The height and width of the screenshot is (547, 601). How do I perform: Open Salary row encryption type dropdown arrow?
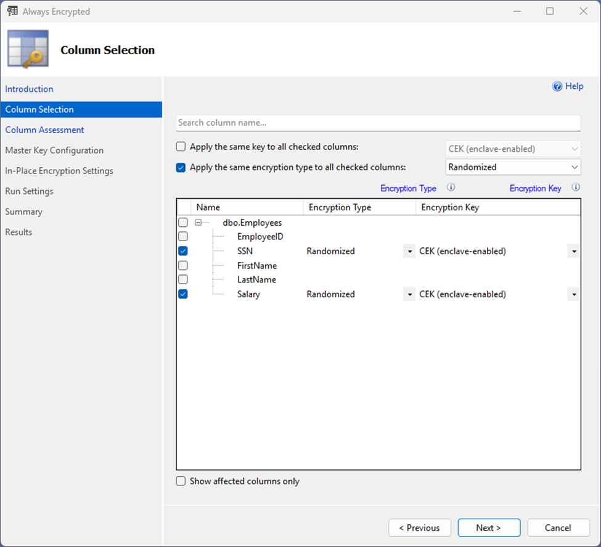[x=409, y=294]
